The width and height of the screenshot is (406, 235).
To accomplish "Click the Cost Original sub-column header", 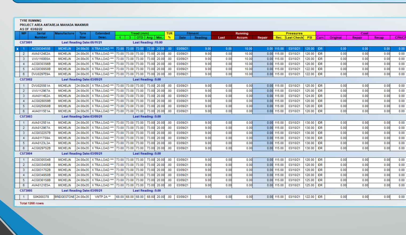I will [x=335, y=38].
